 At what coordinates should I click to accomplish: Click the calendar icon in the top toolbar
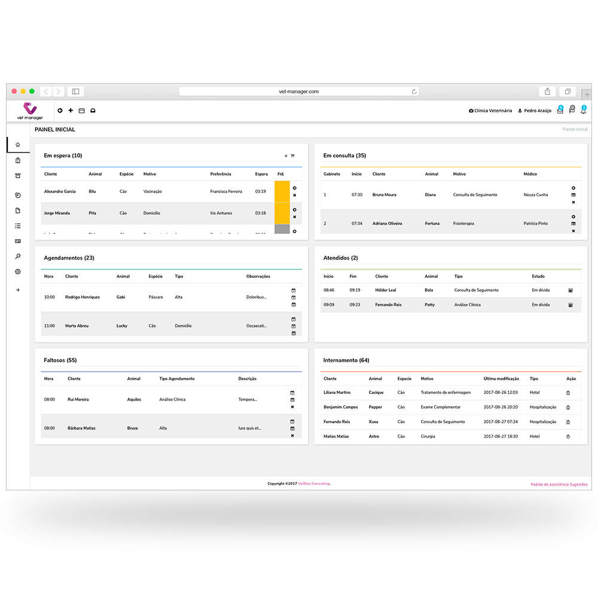(x=82, y=111)
